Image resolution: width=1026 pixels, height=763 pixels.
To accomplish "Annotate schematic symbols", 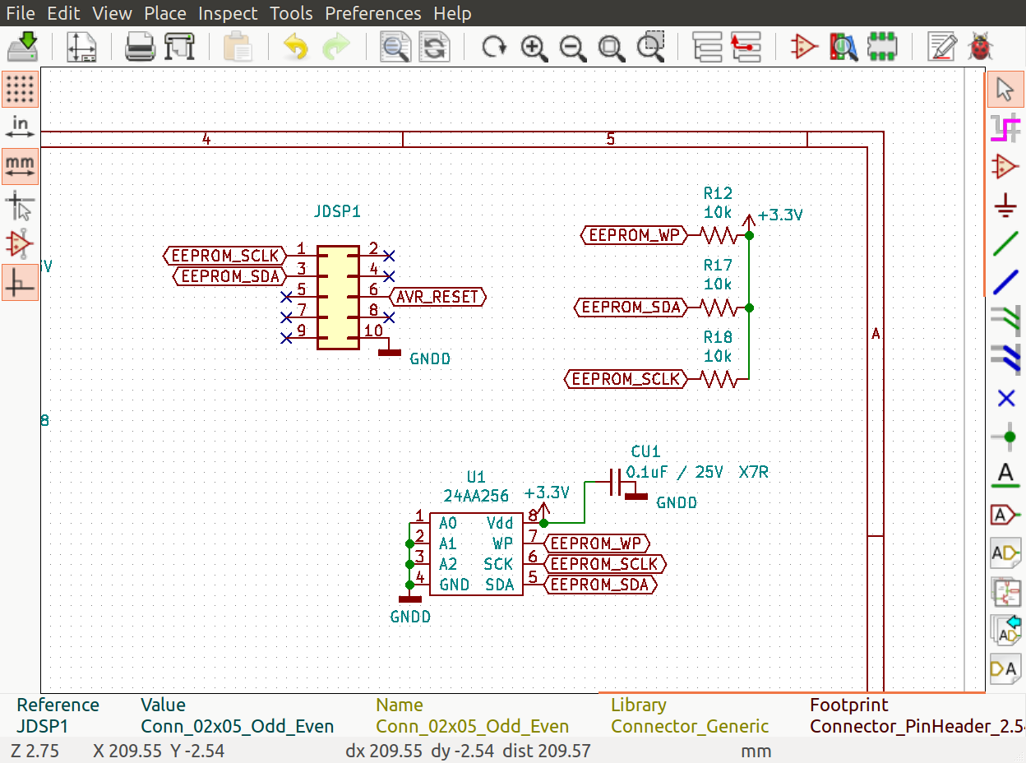I will click(x=941, y=47).
